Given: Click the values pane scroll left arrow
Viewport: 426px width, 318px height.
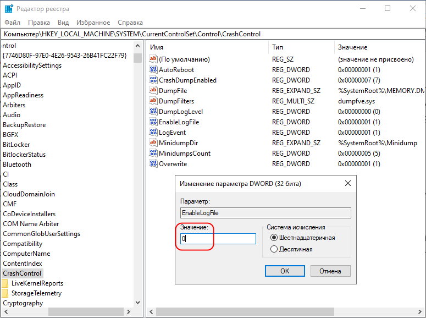Looking at the screenshot, I should pyautogui.click(x=151, y=311).
